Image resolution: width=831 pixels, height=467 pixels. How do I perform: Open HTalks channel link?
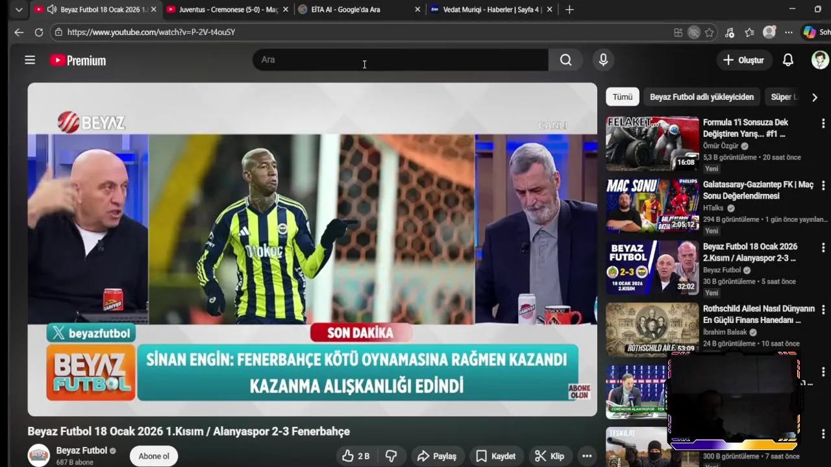tap(713, 208)
